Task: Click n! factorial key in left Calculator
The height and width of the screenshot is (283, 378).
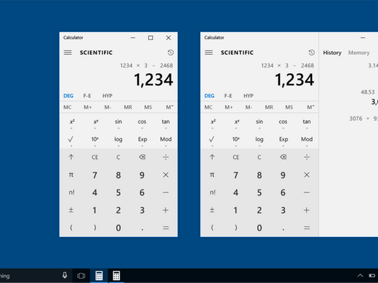Action: tap(71, 192)
